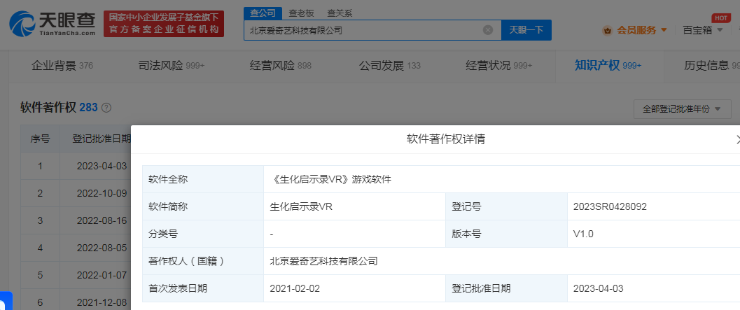Select the row dated 2021-12-08
Image resolution: width=740 pixels, height=310 pixels.
pos(76,301)
